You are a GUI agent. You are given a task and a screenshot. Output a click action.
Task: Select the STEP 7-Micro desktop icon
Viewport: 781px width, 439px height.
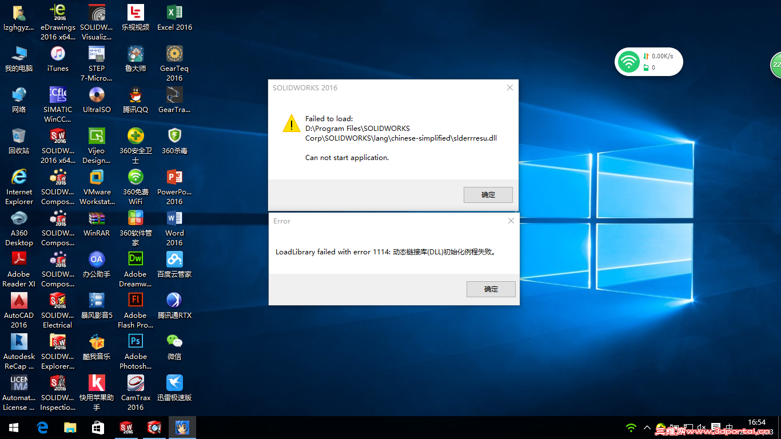tap(97, 63)
